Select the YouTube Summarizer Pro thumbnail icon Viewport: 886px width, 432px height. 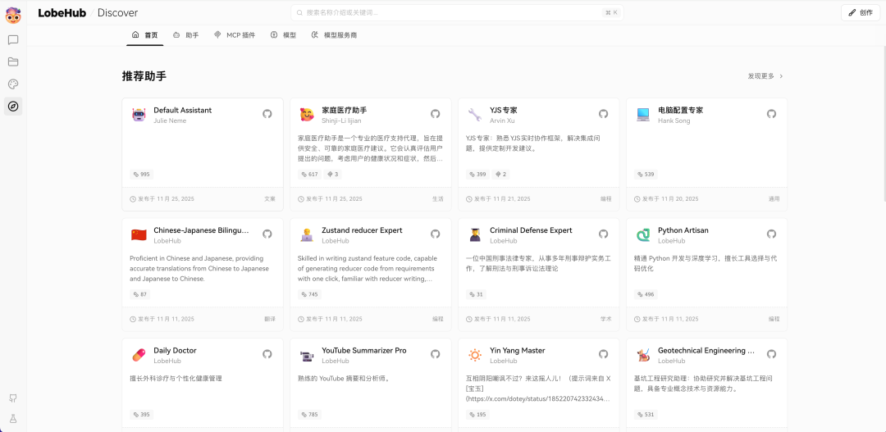[x=307, y=355]
